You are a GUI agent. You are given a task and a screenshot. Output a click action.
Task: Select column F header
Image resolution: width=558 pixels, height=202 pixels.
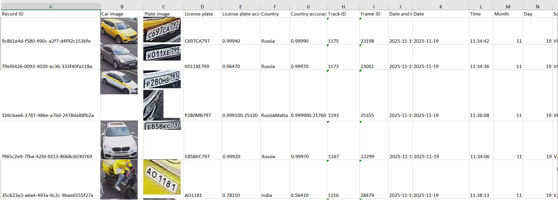pyautogui.click(x=275, y=7)
